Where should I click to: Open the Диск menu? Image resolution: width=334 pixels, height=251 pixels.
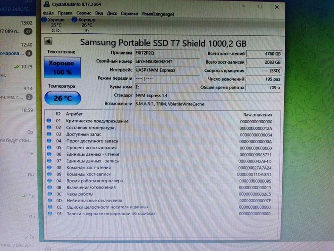click(112, 14)
